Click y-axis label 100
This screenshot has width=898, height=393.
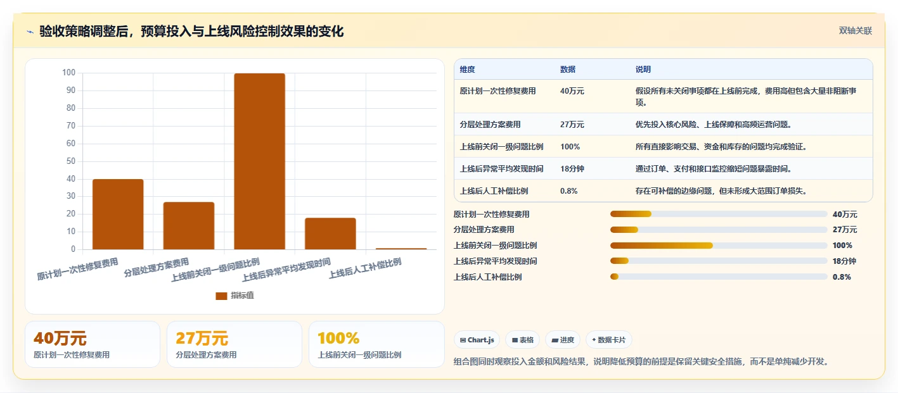coord(68,73)
